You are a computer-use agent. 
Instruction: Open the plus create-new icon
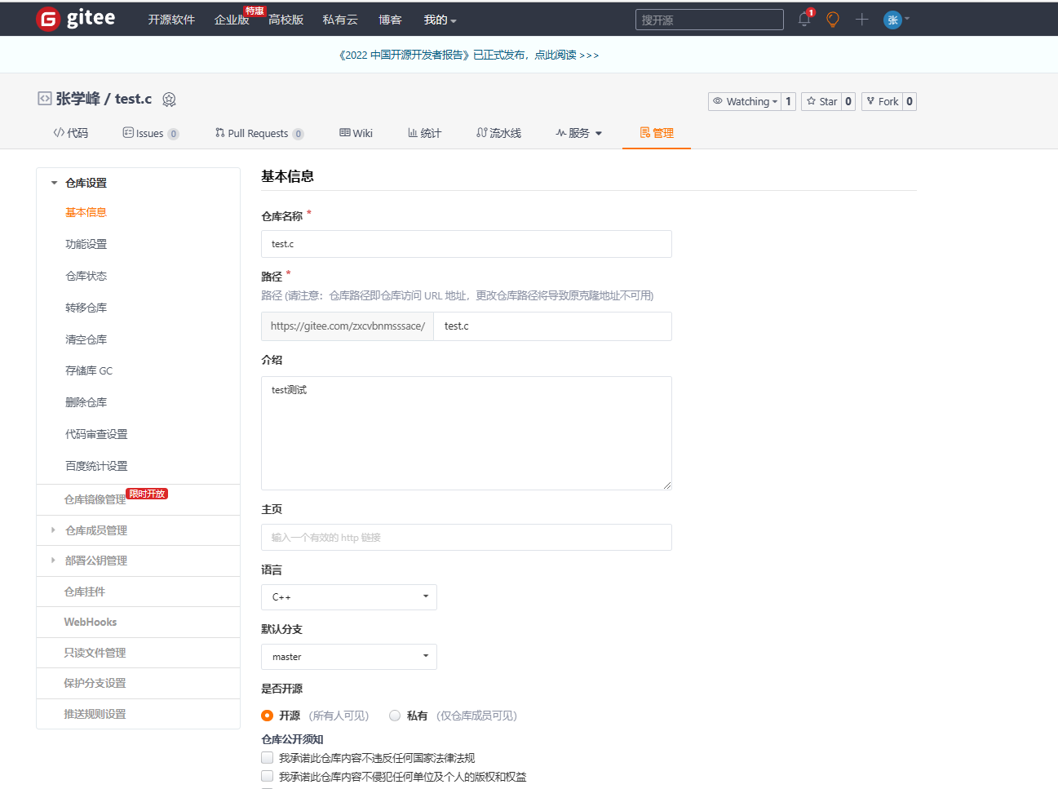point(861,19)
